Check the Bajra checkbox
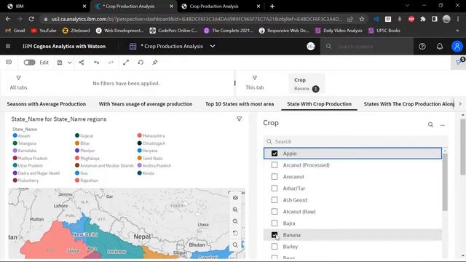 click(275, 223)
